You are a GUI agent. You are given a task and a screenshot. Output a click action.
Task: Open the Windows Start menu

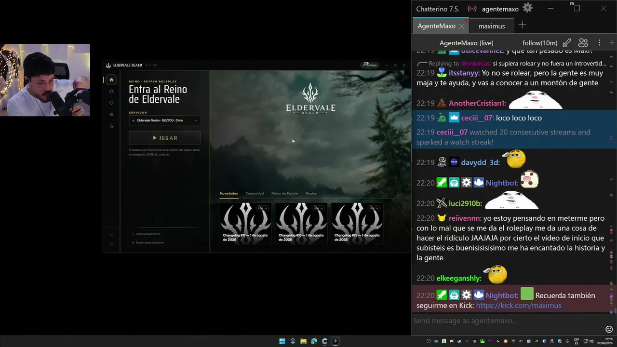[x=282, y=341]
